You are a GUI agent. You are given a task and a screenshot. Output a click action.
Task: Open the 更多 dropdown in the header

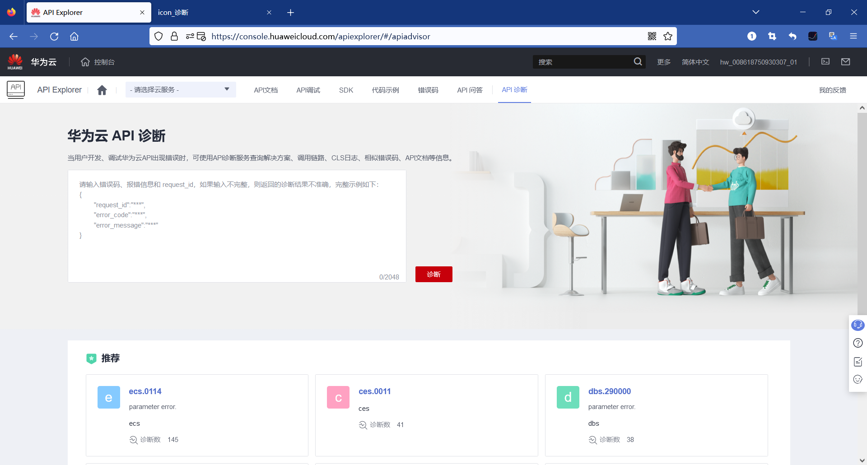click(x=663, y=62)
